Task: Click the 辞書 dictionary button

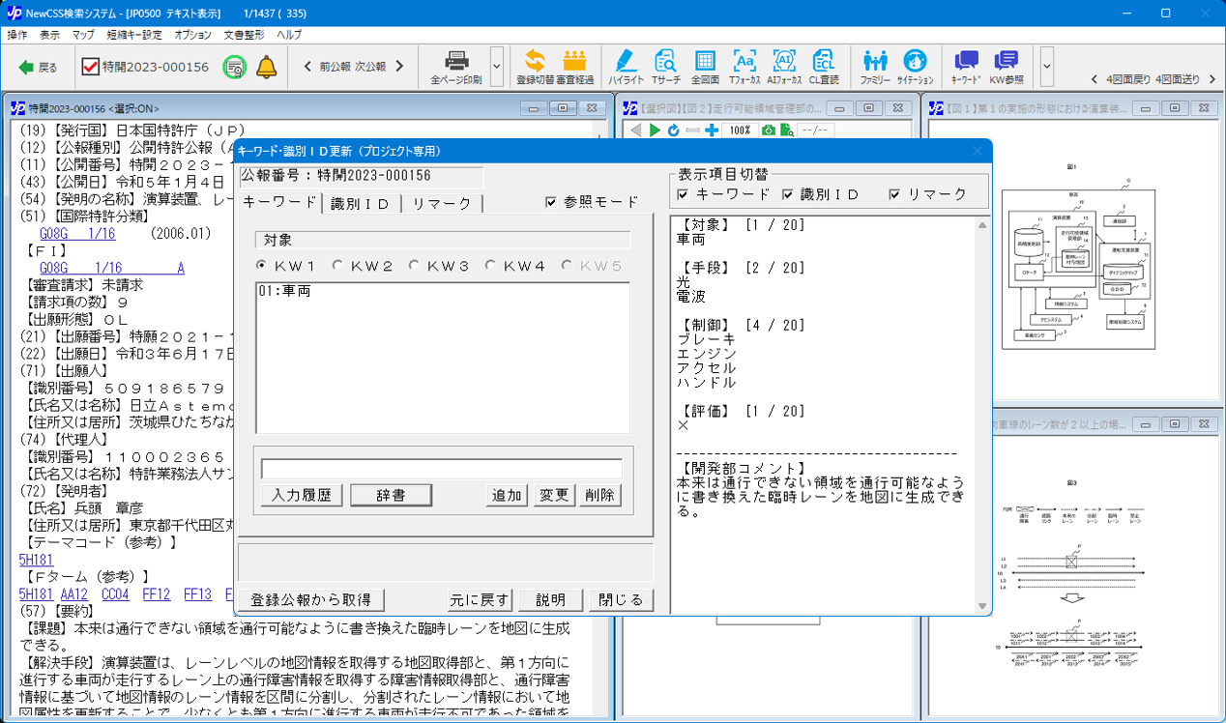Action: coord(391,495)
